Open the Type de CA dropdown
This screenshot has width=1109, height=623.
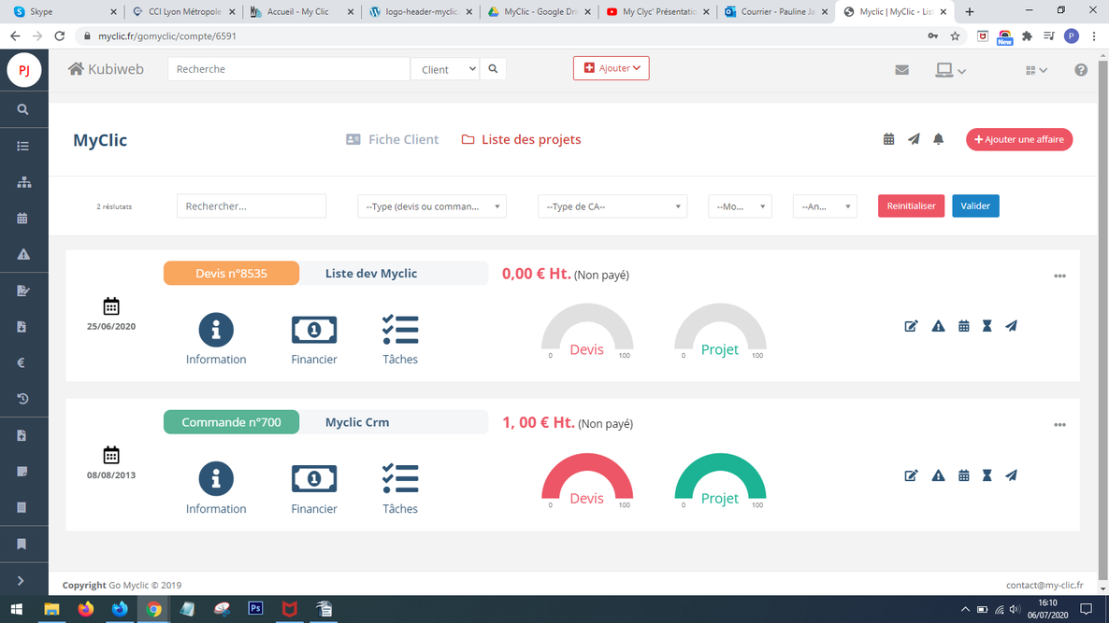point(612,206)
